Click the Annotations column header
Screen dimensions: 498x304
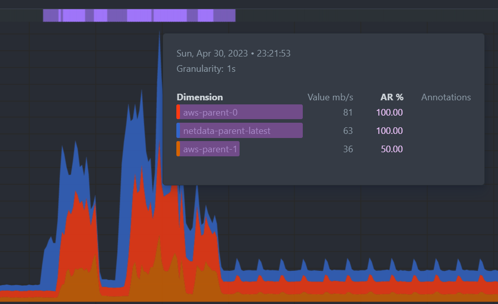[445, 97]
